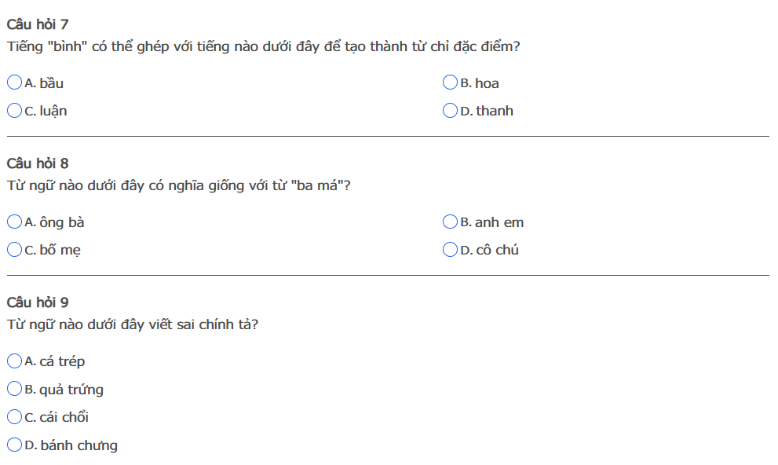Mark option D "thanh" for question 7

(x=450, y=111)
